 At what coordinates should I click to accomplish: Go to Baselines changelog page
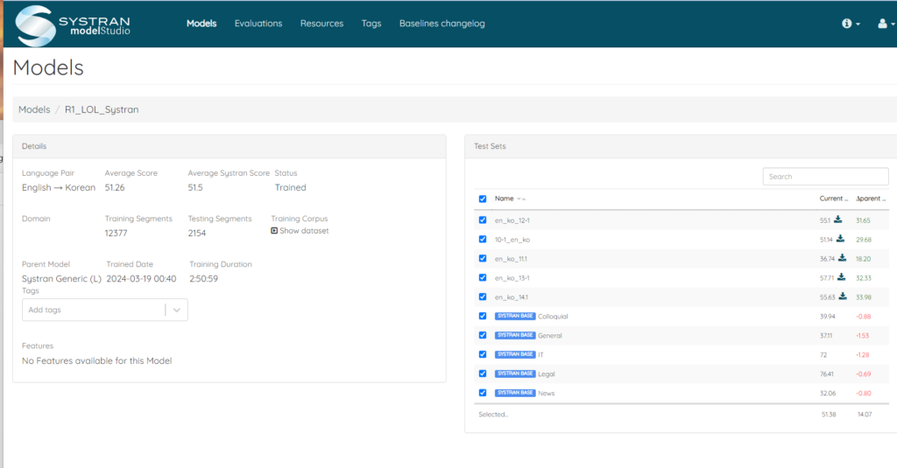441,24
